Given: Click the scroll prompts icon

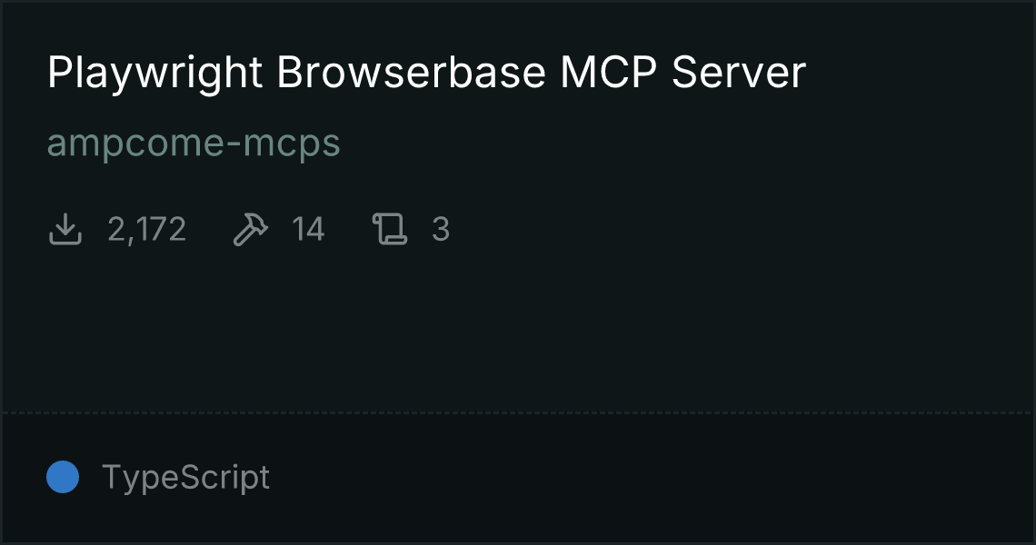Looking at the screenshot, I should (x=390, y=229).
